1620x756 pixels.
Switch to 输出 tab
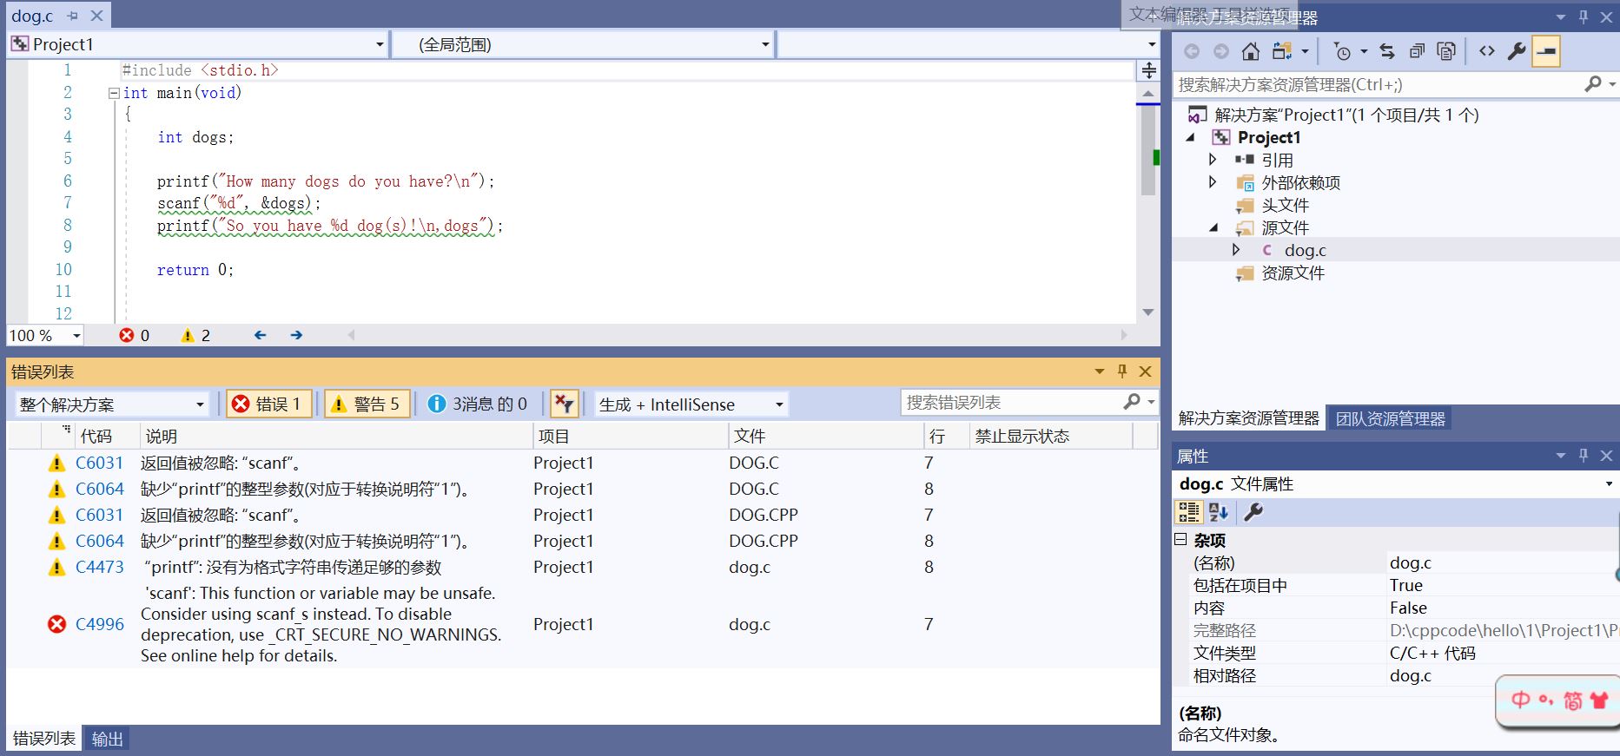[108, 739]
